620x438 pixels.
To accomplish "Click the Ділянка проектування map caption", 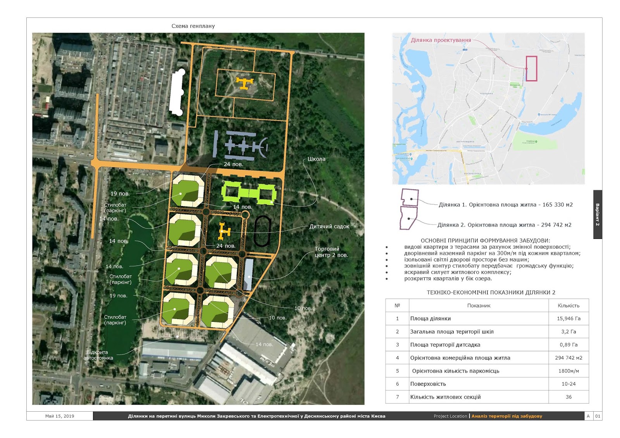I will click(x=441, y=40).
